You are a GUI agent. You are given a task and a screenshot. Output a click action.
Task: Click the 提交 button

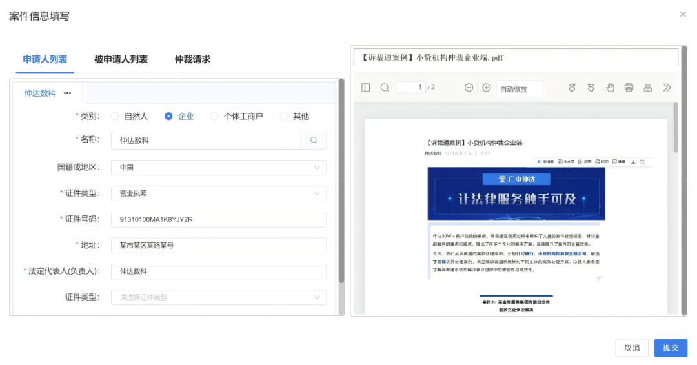671,348
